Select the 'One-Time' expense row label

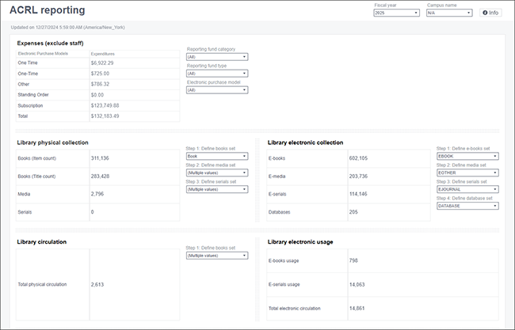click(28, 74)
